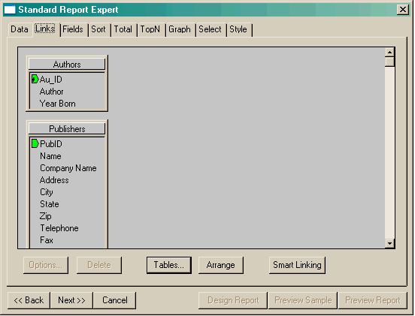The height and width of the screenshot is (316, 415).
Task: Click the Tables... button
Action: (x=169, y=265)
